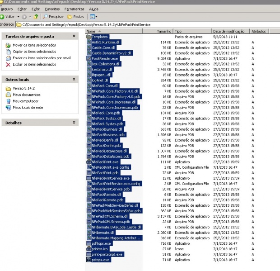Click the FoxitReader.exe file icon
The image size is (280, 271).
tap(89, 58)
